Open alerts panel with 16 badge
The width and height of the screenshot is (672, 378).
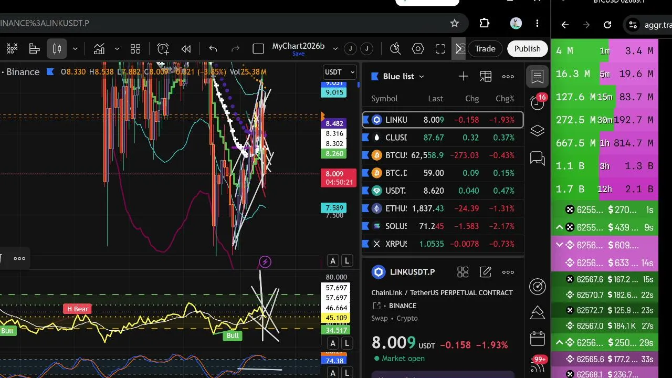538,101
